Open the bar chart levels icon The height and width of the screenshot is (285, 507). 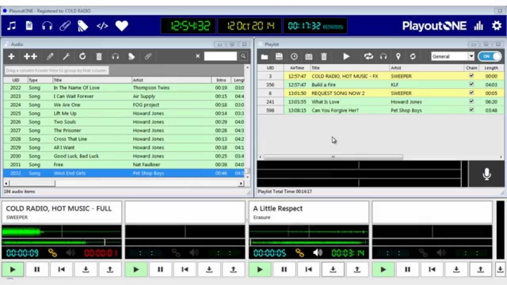coord(479,26)
